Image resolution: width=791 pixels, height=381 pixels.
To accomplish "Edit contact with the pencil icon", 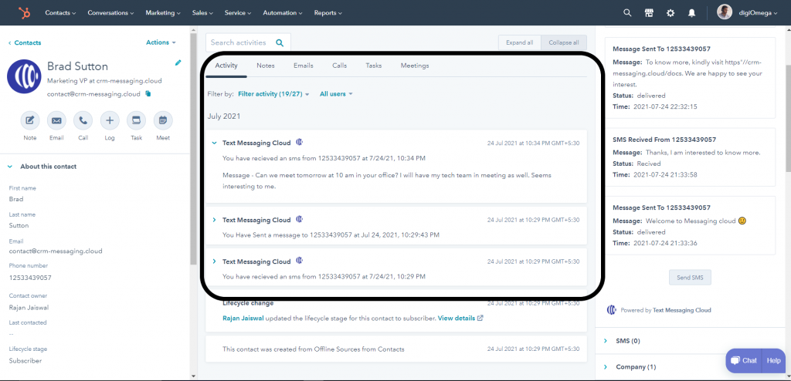I will click(178, 62).
